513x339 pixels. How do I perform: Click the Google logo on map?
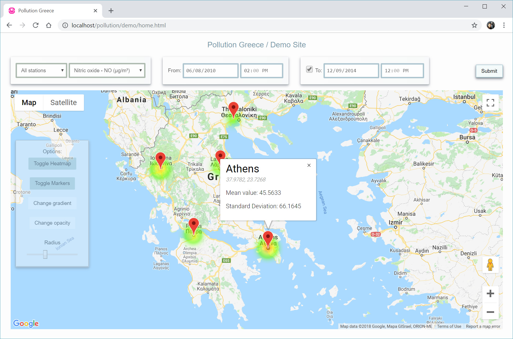pos(26,323)
